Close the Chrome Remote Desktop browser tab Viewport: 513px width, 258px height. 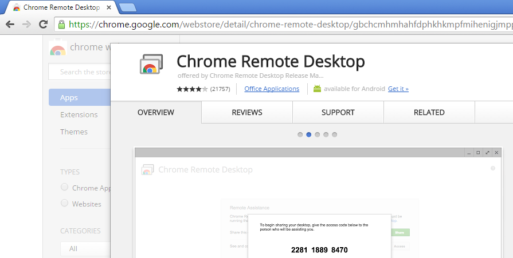(x=109, y=7)
